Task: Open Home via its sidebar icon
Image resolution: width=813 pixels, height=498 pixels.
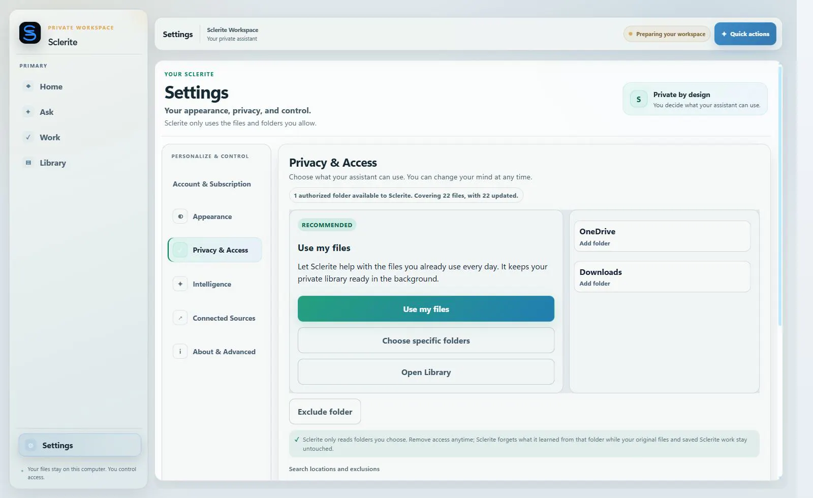Action: (x=28, y=86)
